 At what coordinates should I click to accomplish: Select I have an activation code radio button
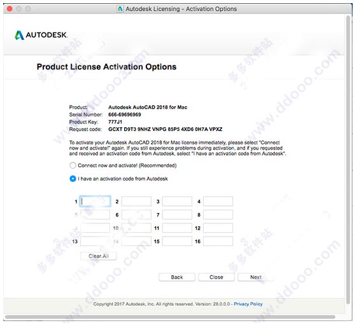(73, 179)
